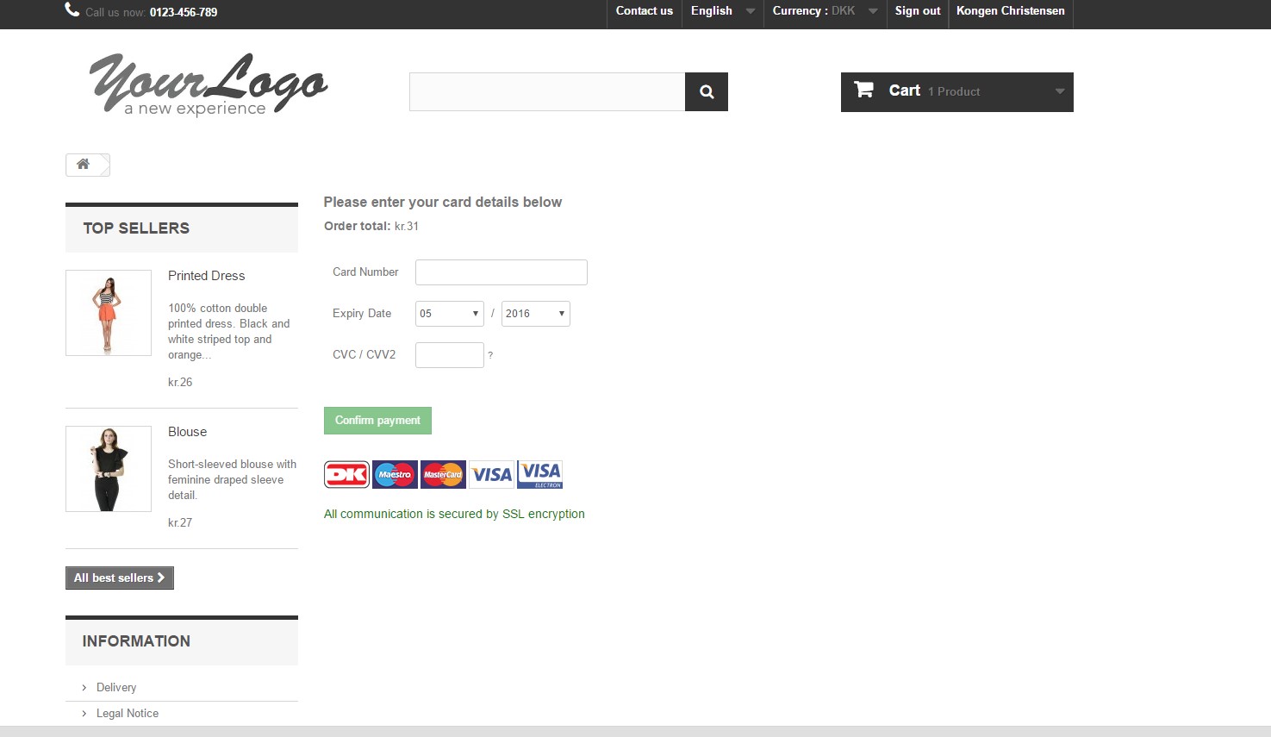Click the kr.27 price text
The width and height of the screenshot is (1271, 737).
click(180, 523)
